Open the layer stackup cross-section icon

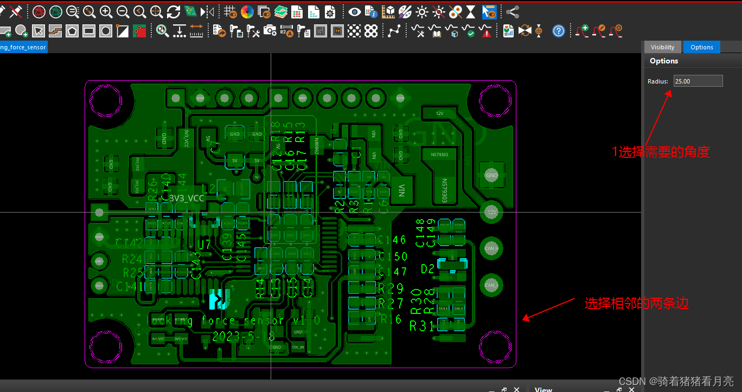280,11
